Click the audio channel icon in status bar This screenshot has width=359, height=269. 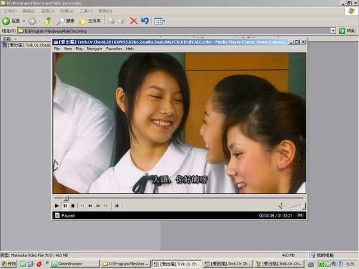(300, 215)
